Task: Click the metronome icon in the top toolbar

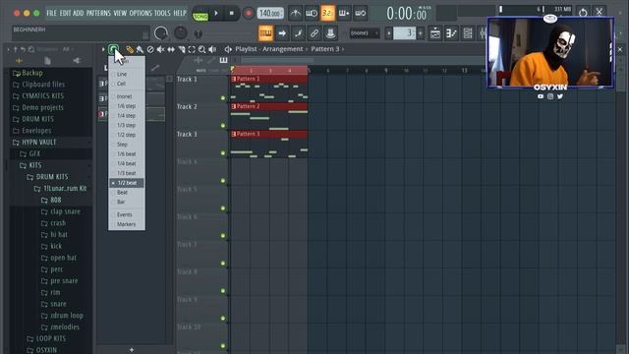Action: pyautogui.click(x=295, y=13)
